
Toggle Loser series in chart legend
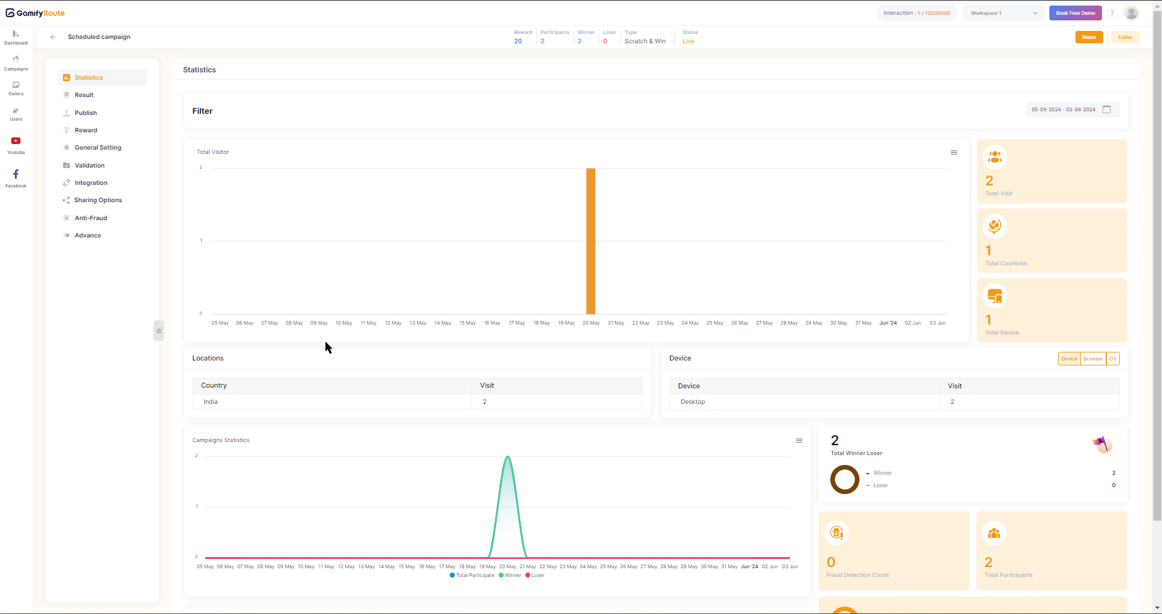click(x=535, y=575)
